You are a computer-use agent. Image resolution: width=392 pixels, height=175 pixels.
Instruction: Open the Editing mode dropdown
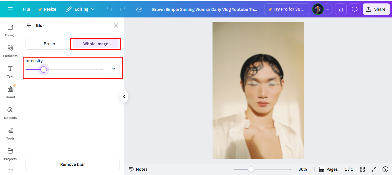click(80, 9)
